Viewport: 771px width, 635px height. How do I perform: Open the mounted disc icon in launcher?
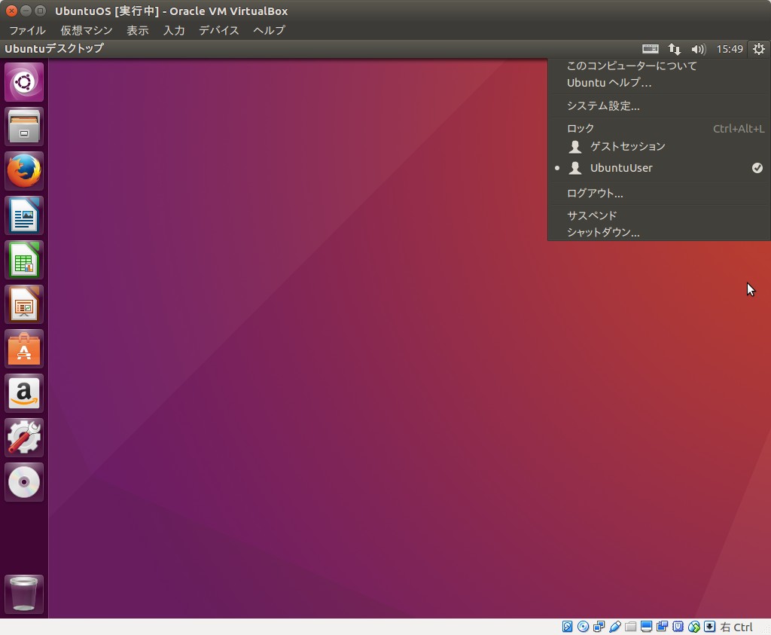pos(24,482)
